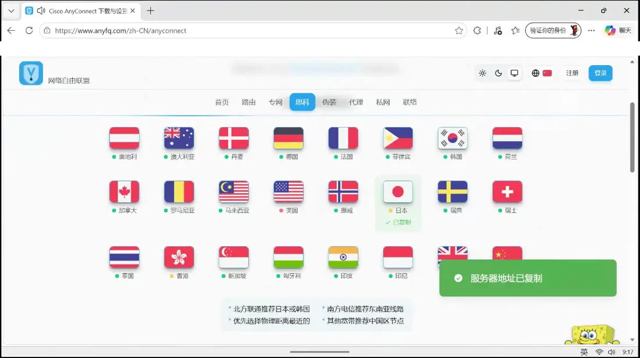Click the 验证你的身份 profile button

coord(553,31)
